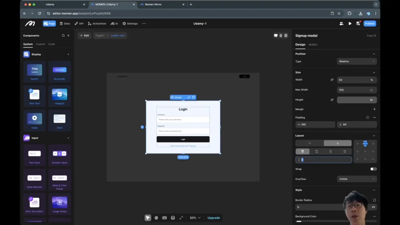Add the Video component
Image resolution: width=400 pixels, height=225 pixels.
coord(34,121)
